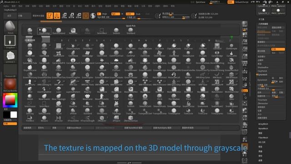This screenshot has height=164, width=291.
Task: Expand the ShadowBox section
Action: (263, 67)
